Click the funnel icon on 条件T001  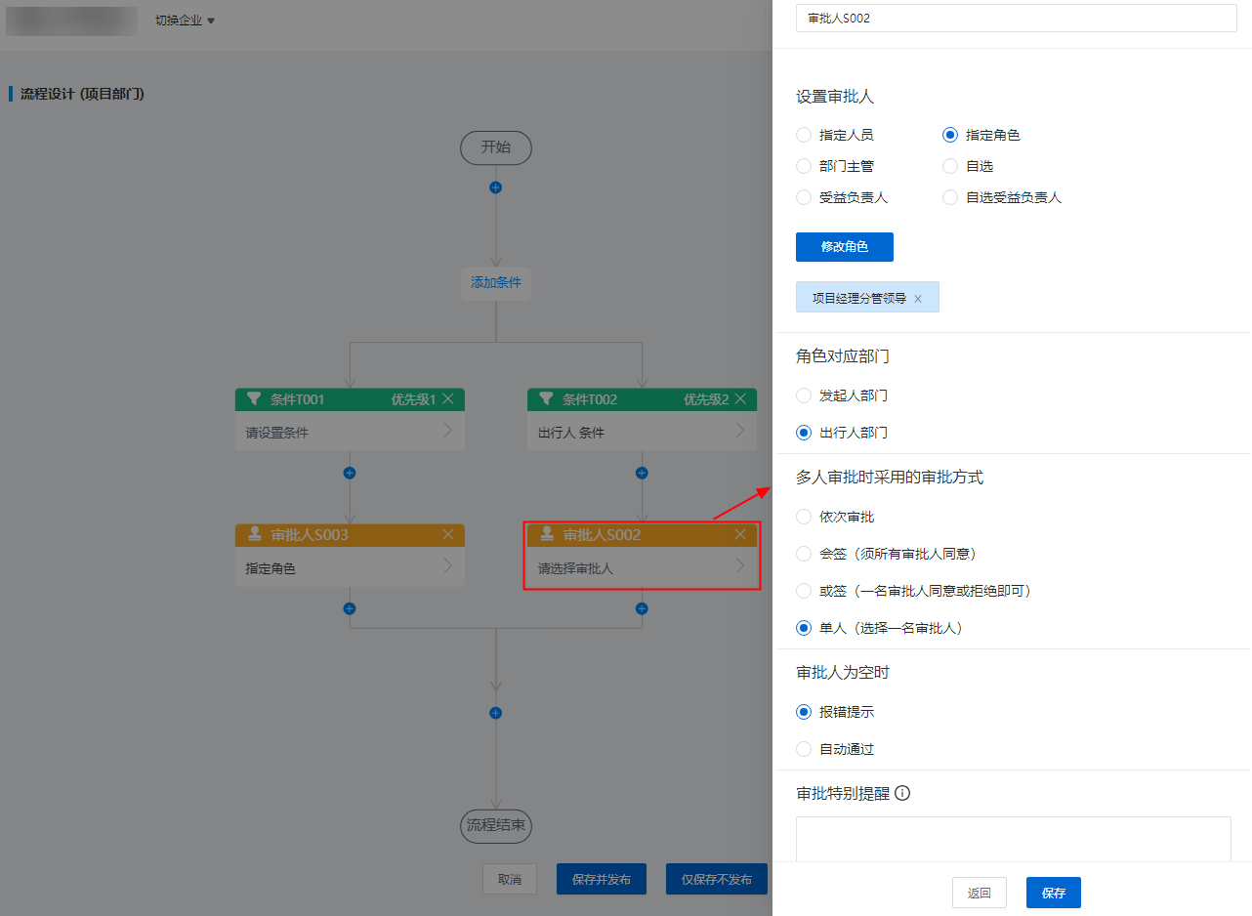[x=254, y=398]
